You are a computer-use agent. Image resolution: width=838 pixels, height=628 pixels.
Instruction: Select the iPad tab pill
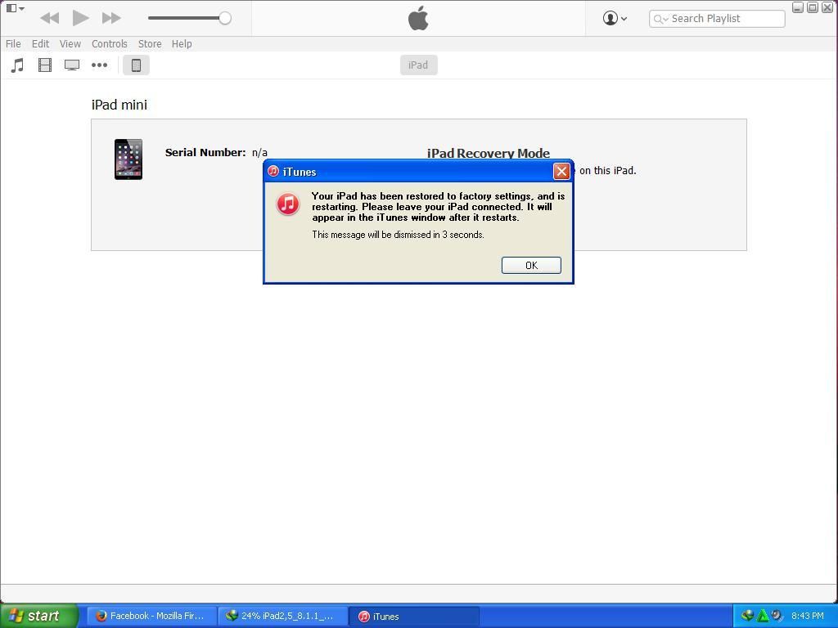pos(418,65)
